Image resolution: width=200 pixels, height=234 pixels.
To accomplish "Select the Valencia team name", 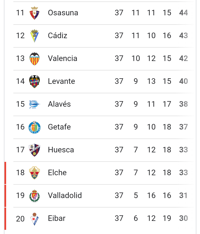I will click(63, 58).
